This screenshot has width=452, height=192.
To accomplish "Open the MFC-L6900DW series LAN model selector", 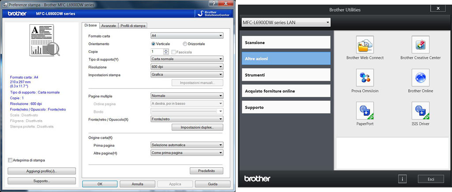I will pos(286,22).
